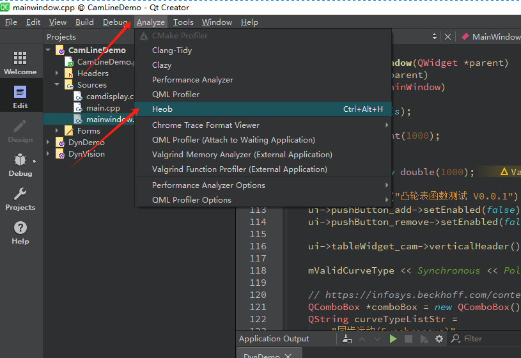Click the MainWindow symbol selector
The width and height of the screenshot is (521, 358).
(x=492, y=36)
